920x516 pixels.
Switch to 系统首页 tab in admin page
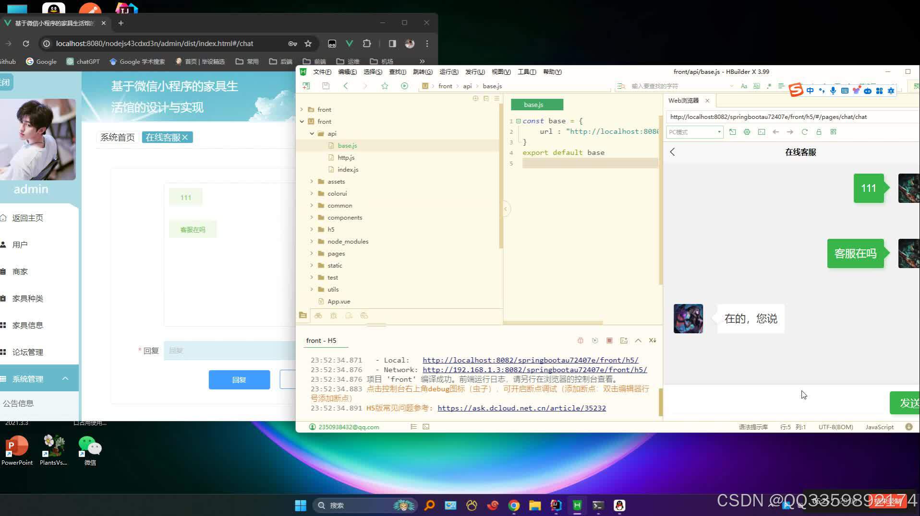pos(118,138)
